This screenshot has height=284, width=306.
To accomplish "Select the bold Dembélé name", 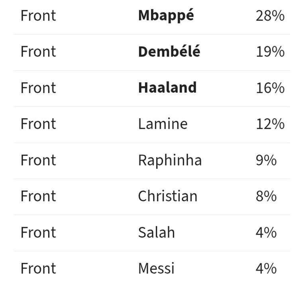I will coord(169,52).
